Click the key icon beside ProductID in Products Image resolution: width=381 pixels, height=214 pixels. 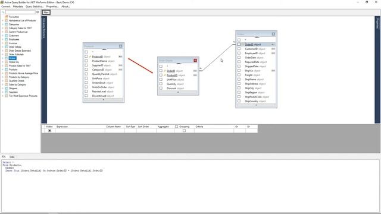click(x=90, y=56)
